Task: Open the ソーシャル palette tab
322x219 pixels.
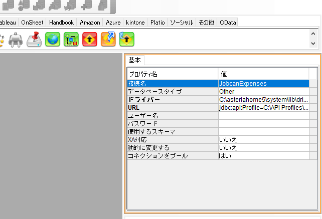Action: tap(182, 22)
